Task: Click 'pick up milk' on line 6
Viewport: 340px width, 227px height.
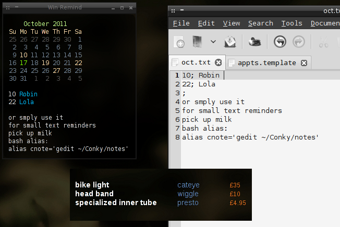Action: (x=207, y=119)
